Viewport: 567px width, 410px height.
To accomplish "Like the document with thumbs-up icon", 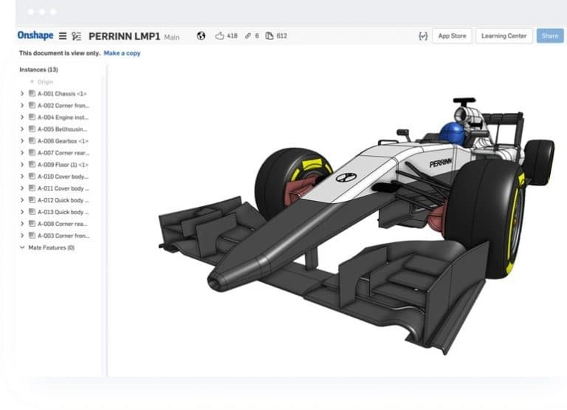I will click(x=219, y=35).
